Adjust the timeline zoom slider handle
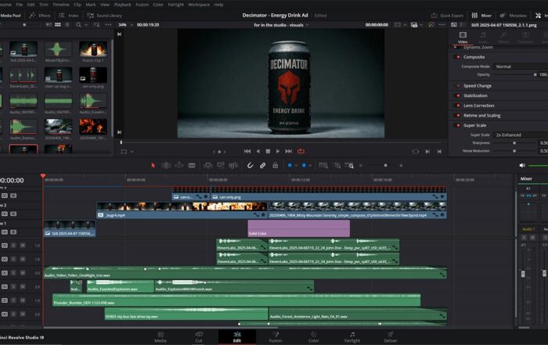 pos(385,166)
